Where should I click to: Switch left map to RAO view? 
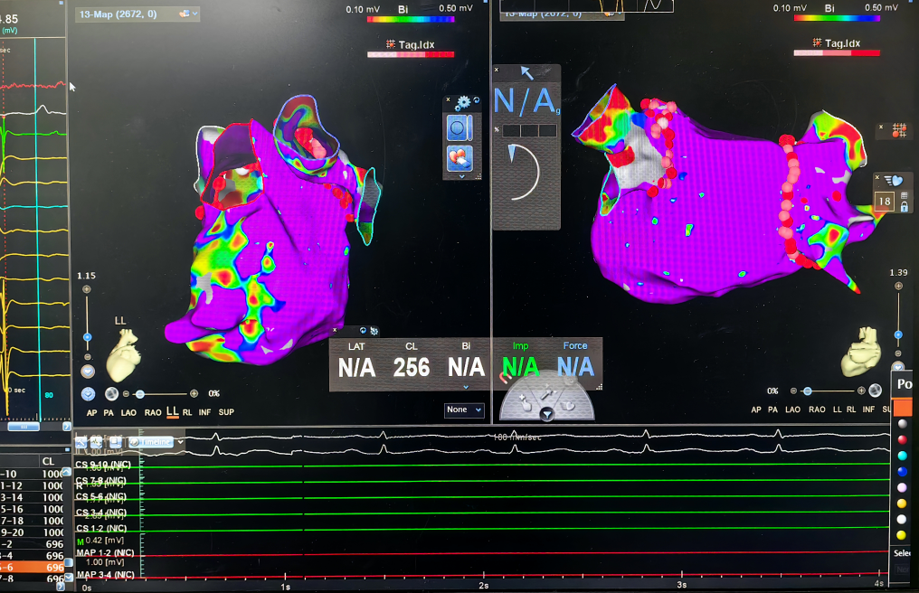(x=153, y=412)
